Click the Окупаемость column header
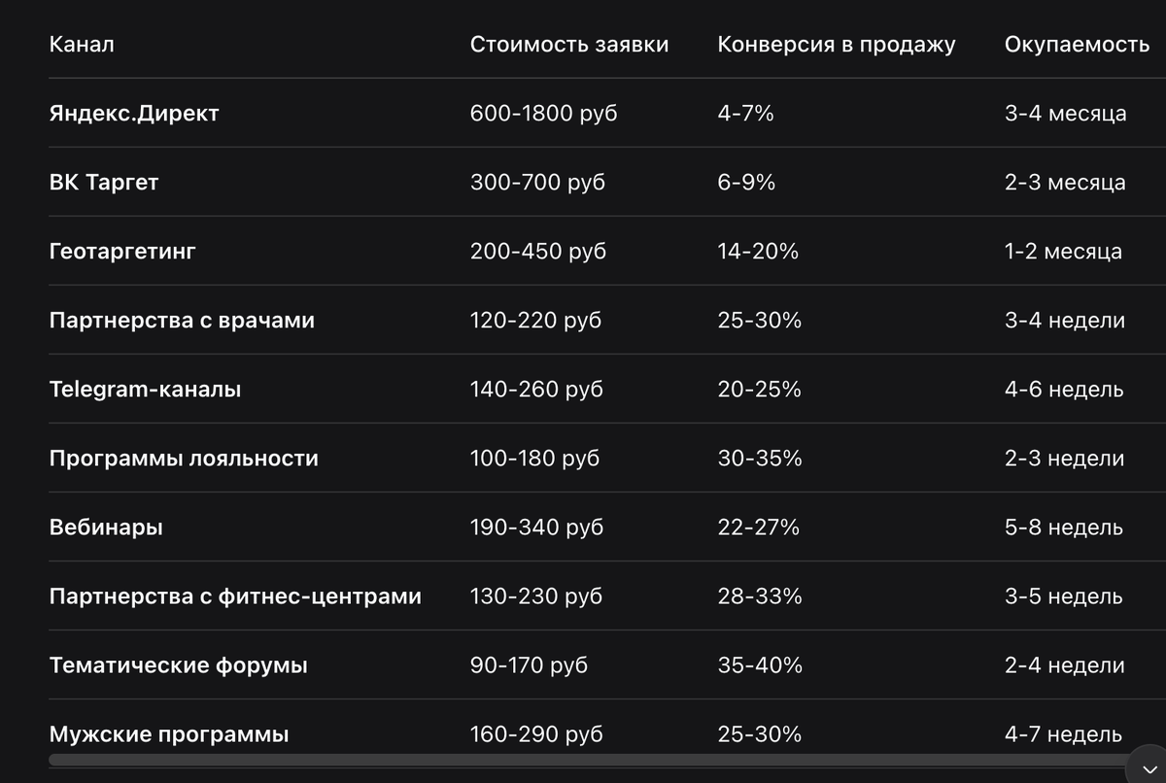This screenshot has height=783, width=1166. click(1075, 43)
